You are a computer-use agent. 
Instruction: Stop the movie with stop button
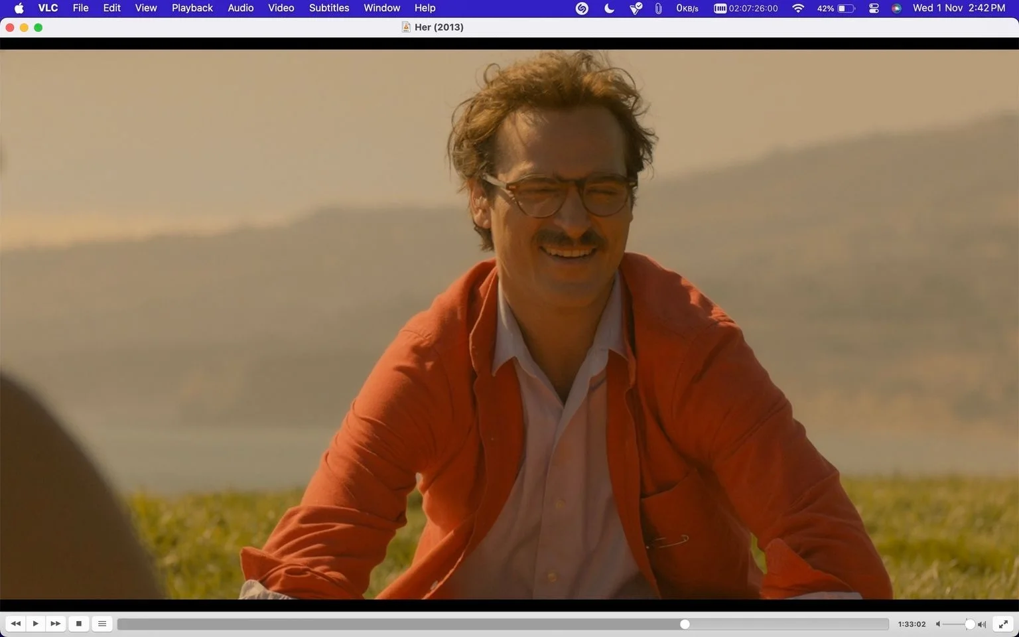tap(79, 624)
